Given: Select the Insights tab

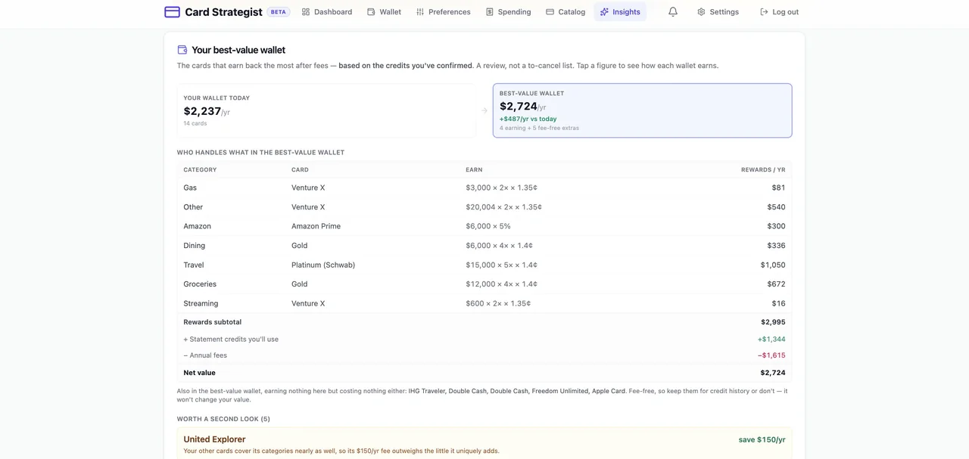Looking at the screenshot, I should 620,12.
